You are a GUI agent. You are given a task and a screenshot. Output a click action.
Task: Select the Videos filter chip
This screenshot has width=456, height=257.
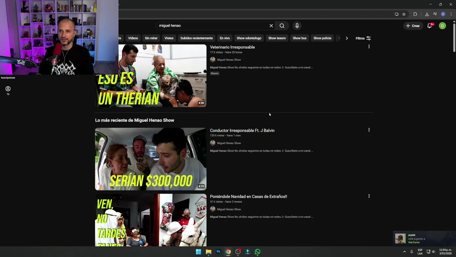point(133,38)
